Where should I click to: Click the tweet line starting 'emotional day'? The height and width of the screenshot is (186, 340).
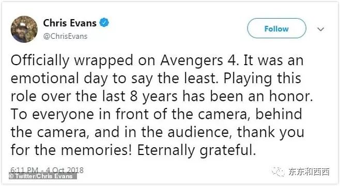(156, 79)
